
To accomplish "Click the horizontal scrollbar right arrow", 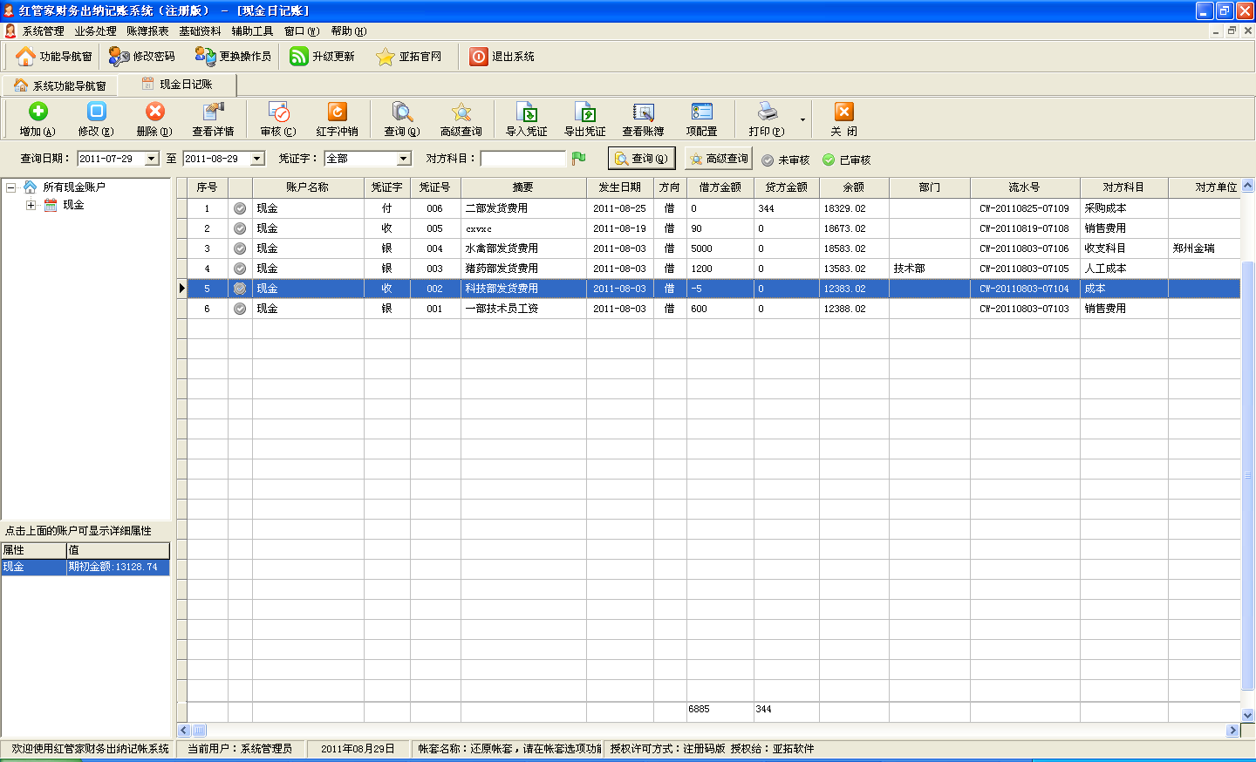I will click(x=1232, y=731).
